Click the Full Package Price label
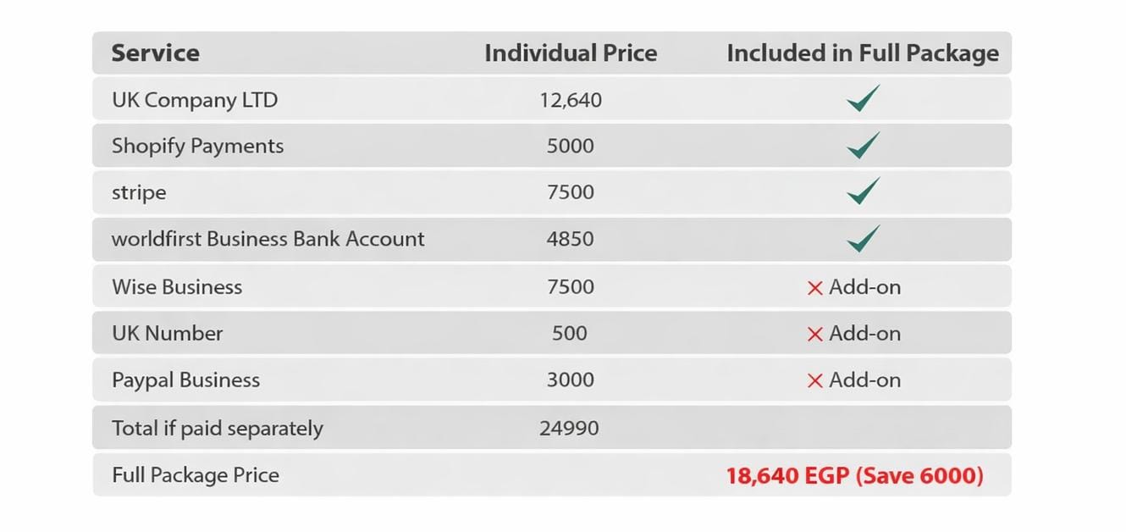 [196, 474]
